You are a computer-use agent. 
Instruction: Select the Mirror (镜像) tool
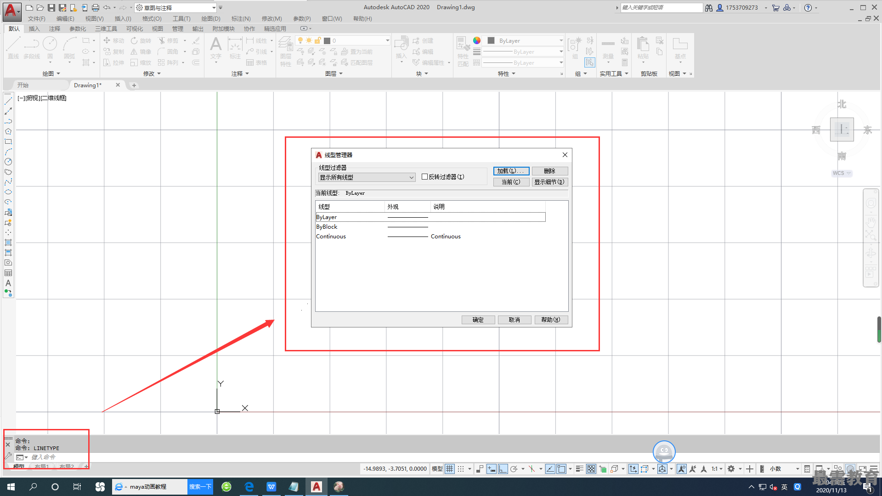point(141,51)
